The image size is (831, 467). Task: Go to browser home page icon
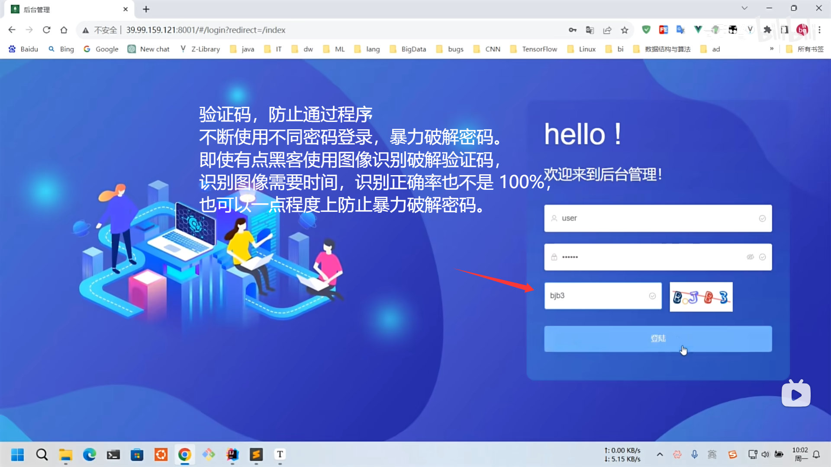[x=64, y=30]
